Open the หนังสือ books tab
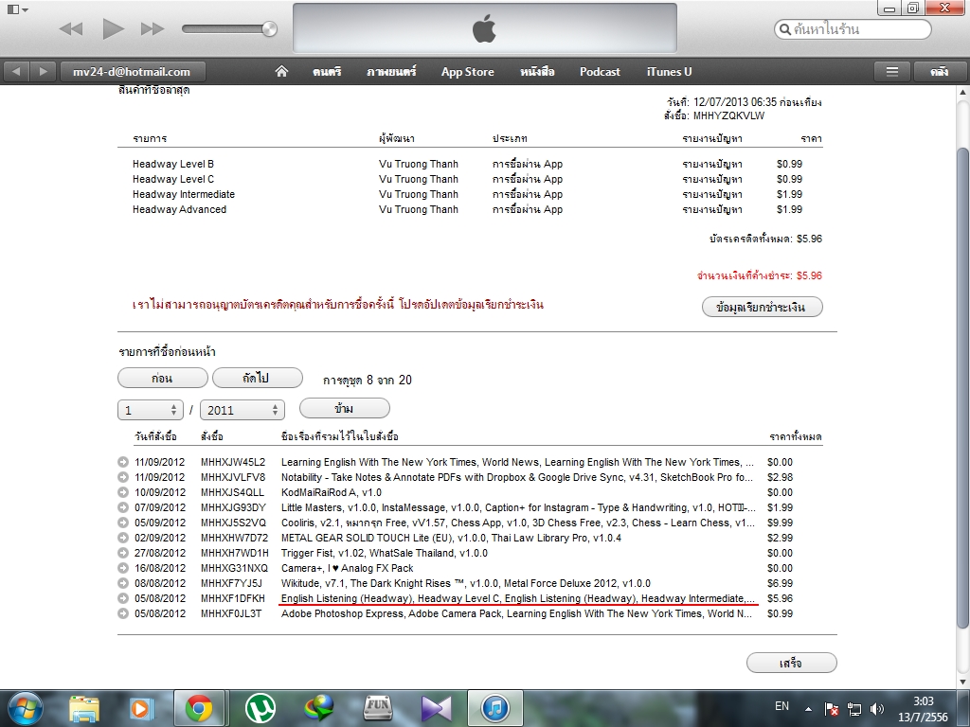Image resolution: width=970 pixels, height=727 pixels. point(537,72)
